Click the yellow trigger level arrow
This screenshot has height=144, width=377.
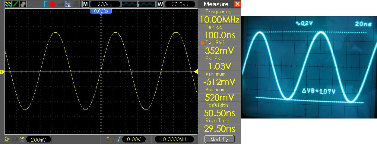pos(195,71)
